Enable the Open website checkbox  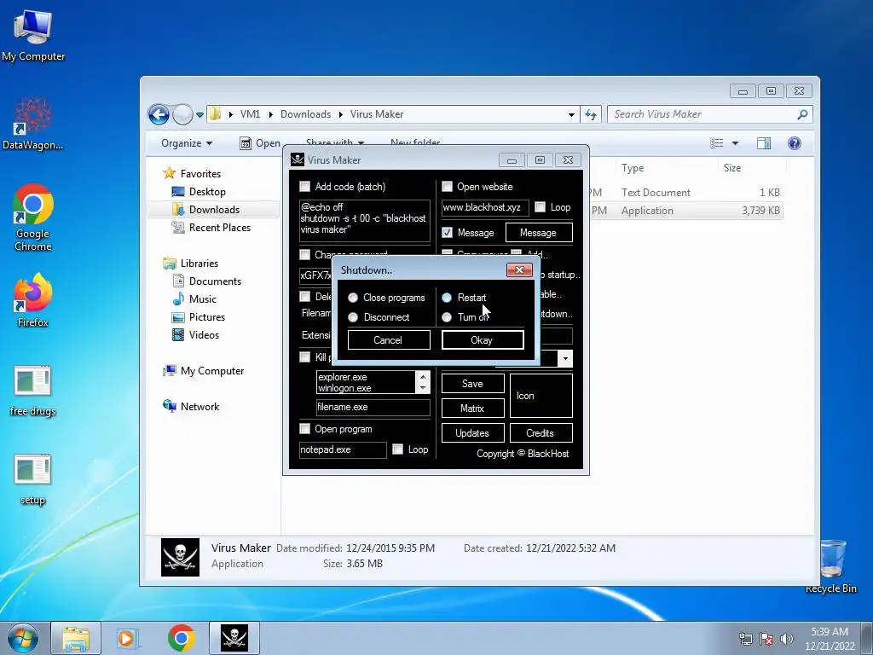click(447, 187)
